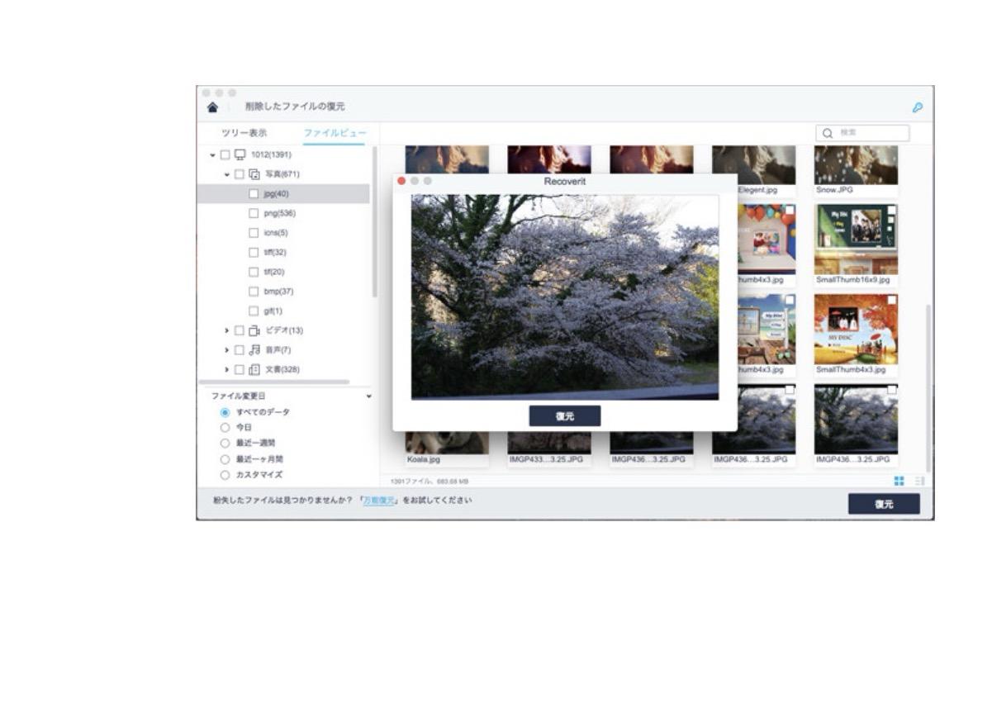Click the 検索 search field
The height and width of the screenshot is (707, 992).
862,133
